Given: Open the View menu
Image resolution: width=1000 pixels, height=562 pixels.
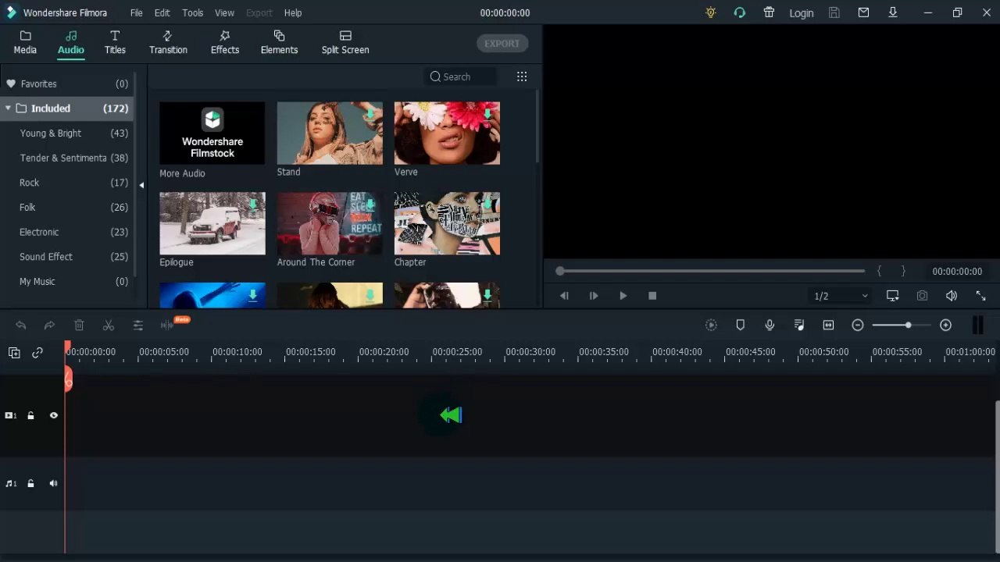Looking at the screenshot, I should [224, 12].
